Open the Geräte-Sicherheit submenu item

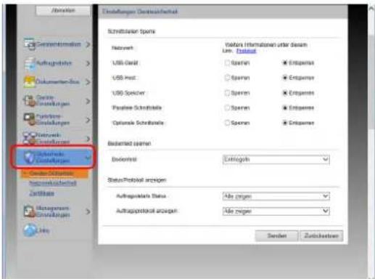pyautogui.click(x=54, y=174)
